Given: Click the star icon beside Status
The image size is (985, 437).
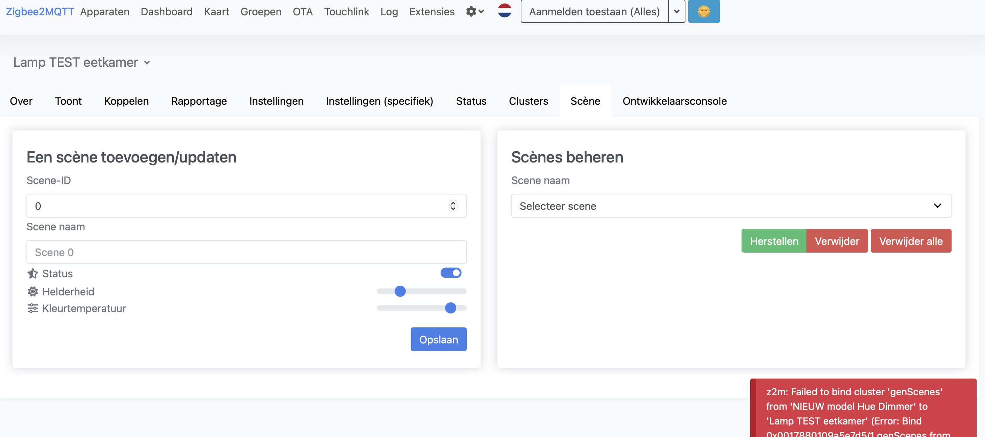Looking at the screenshot, I should [33, 273].
